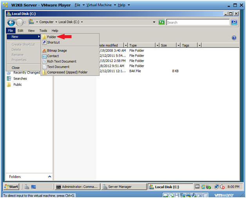Screen dimensions: 246x198
Task: Click the address bar location icon
Action: [x=31, y=22]
